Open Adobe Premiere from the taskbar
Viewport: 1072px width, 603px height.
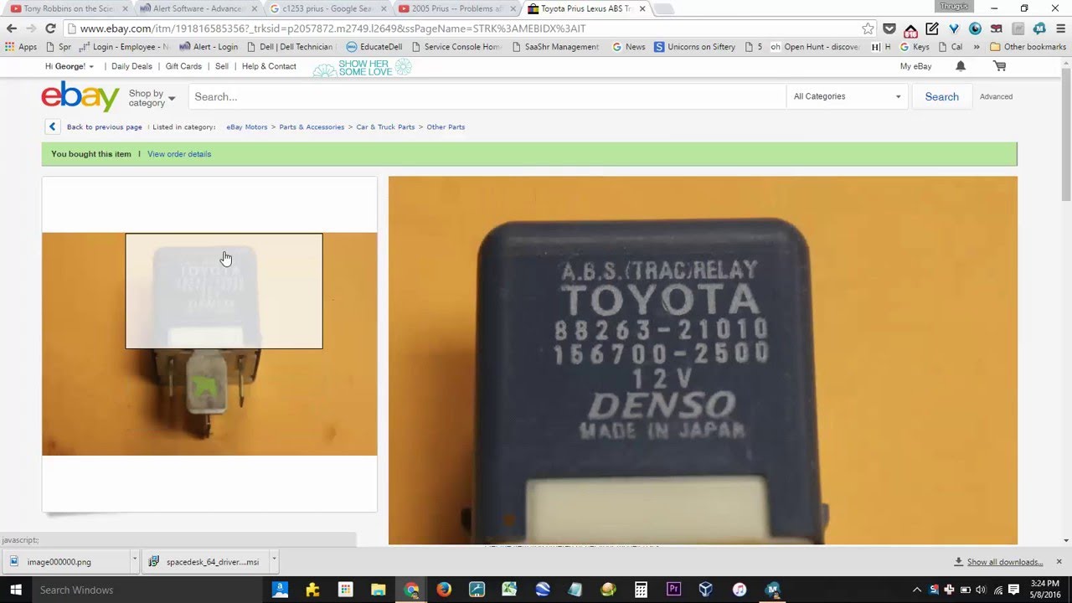click(x=673, y=590)
